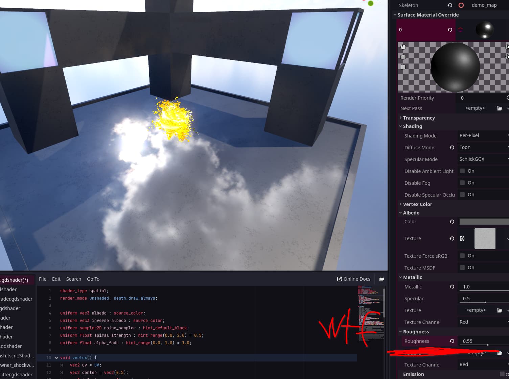Image resolution: width=509 pixels, height=379 pixels.
Task: Click the folder icon for Metallic Texture
Action: pos(499,310)
